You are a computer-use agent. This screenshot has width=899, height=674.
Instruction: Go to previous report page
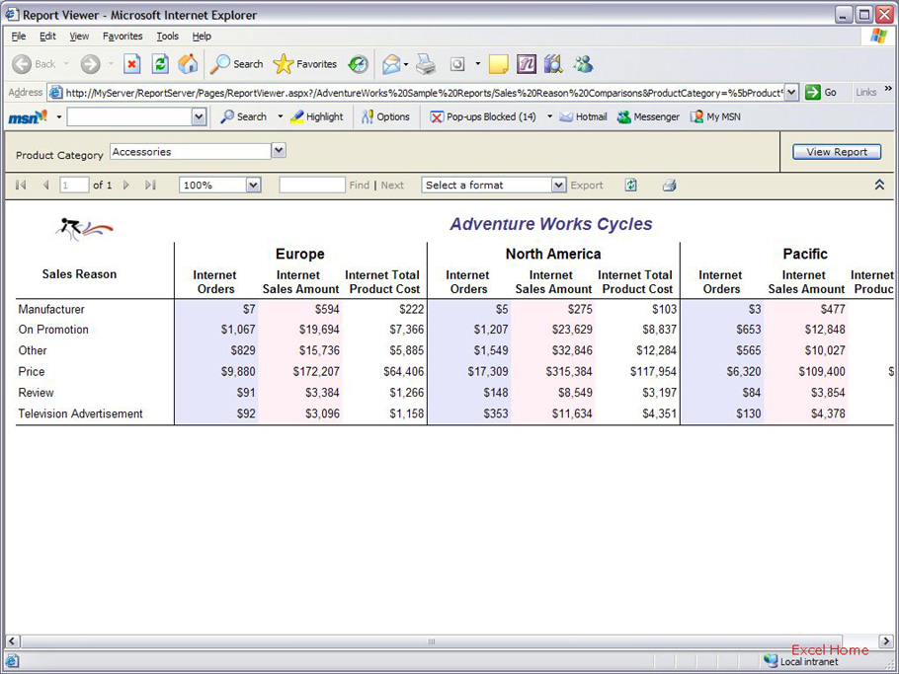pos(45,185)
